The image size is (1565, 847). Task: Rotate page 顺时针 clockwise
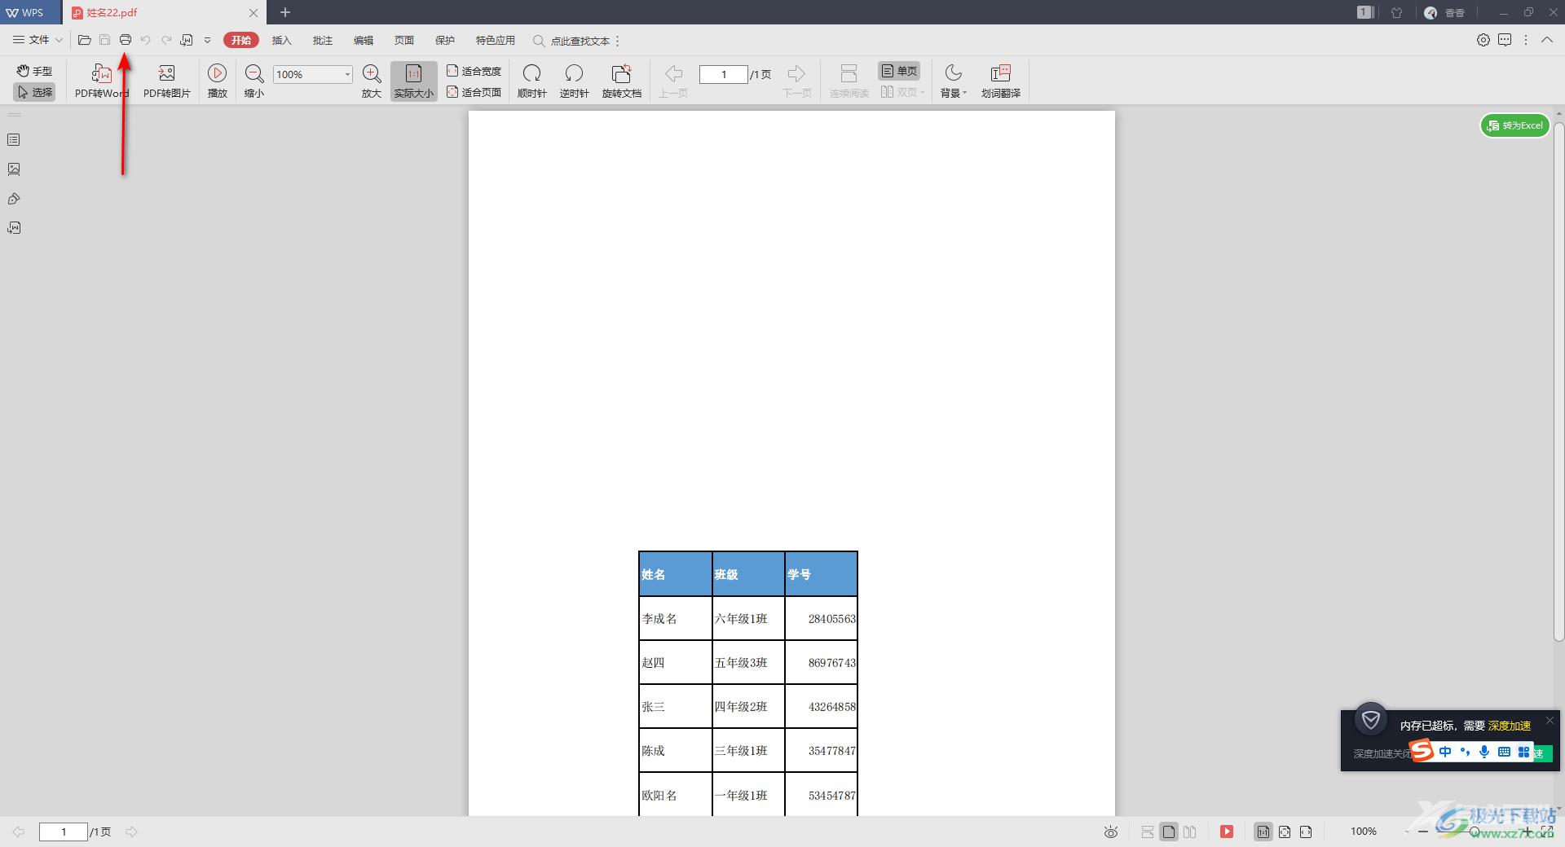(532, 81)
